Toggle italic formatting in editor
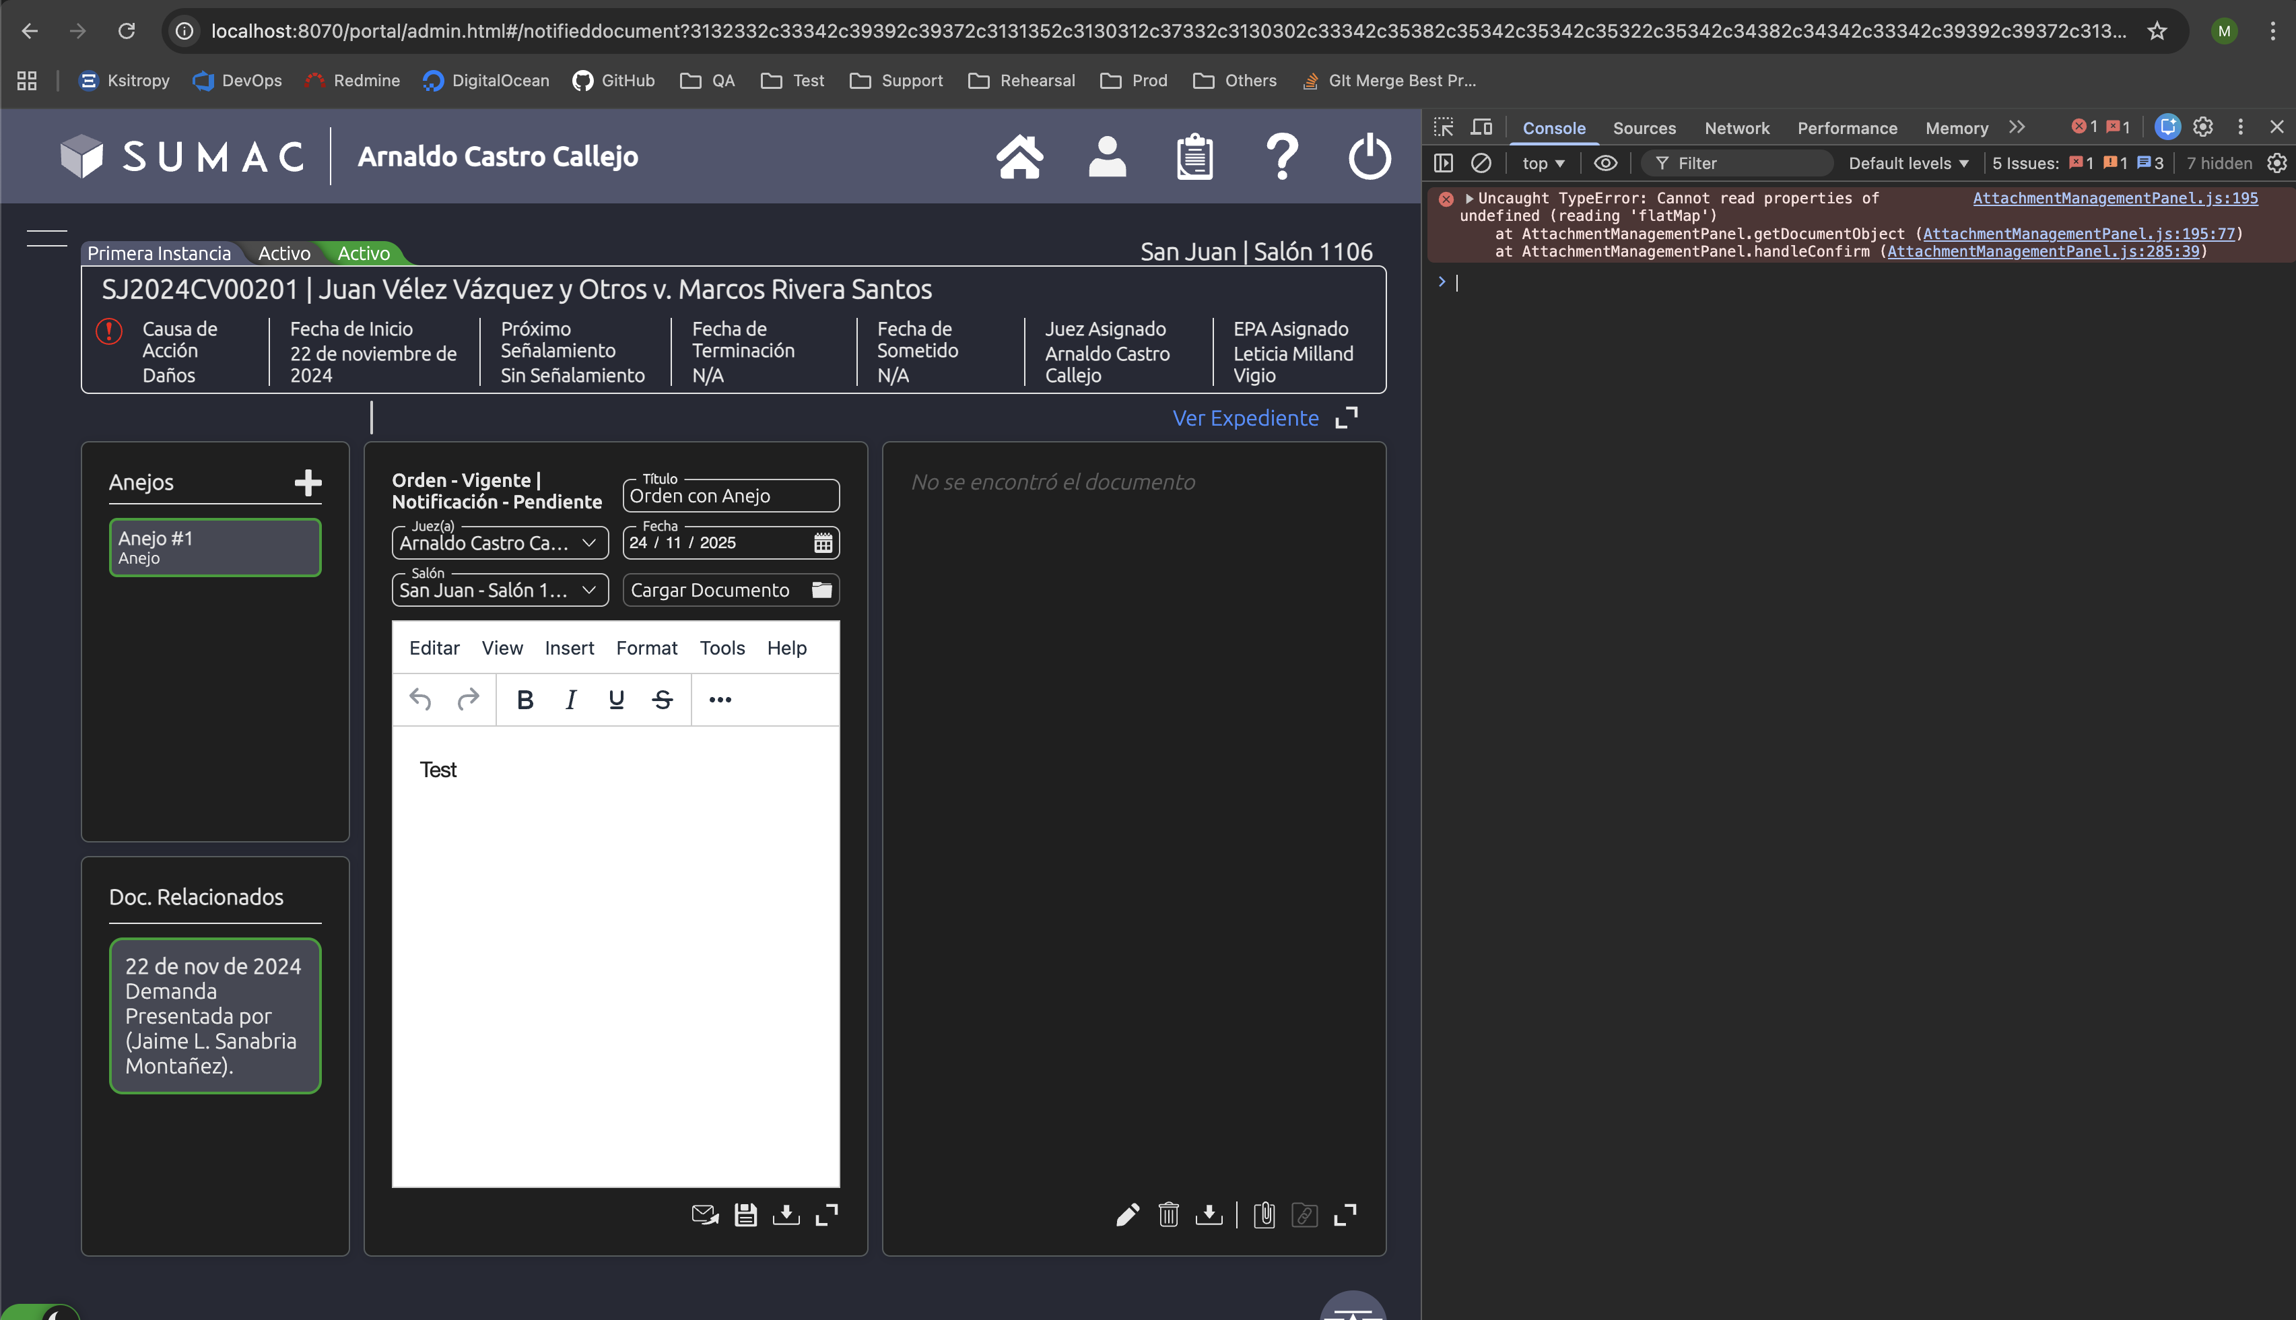 click(x=571, y=700)
